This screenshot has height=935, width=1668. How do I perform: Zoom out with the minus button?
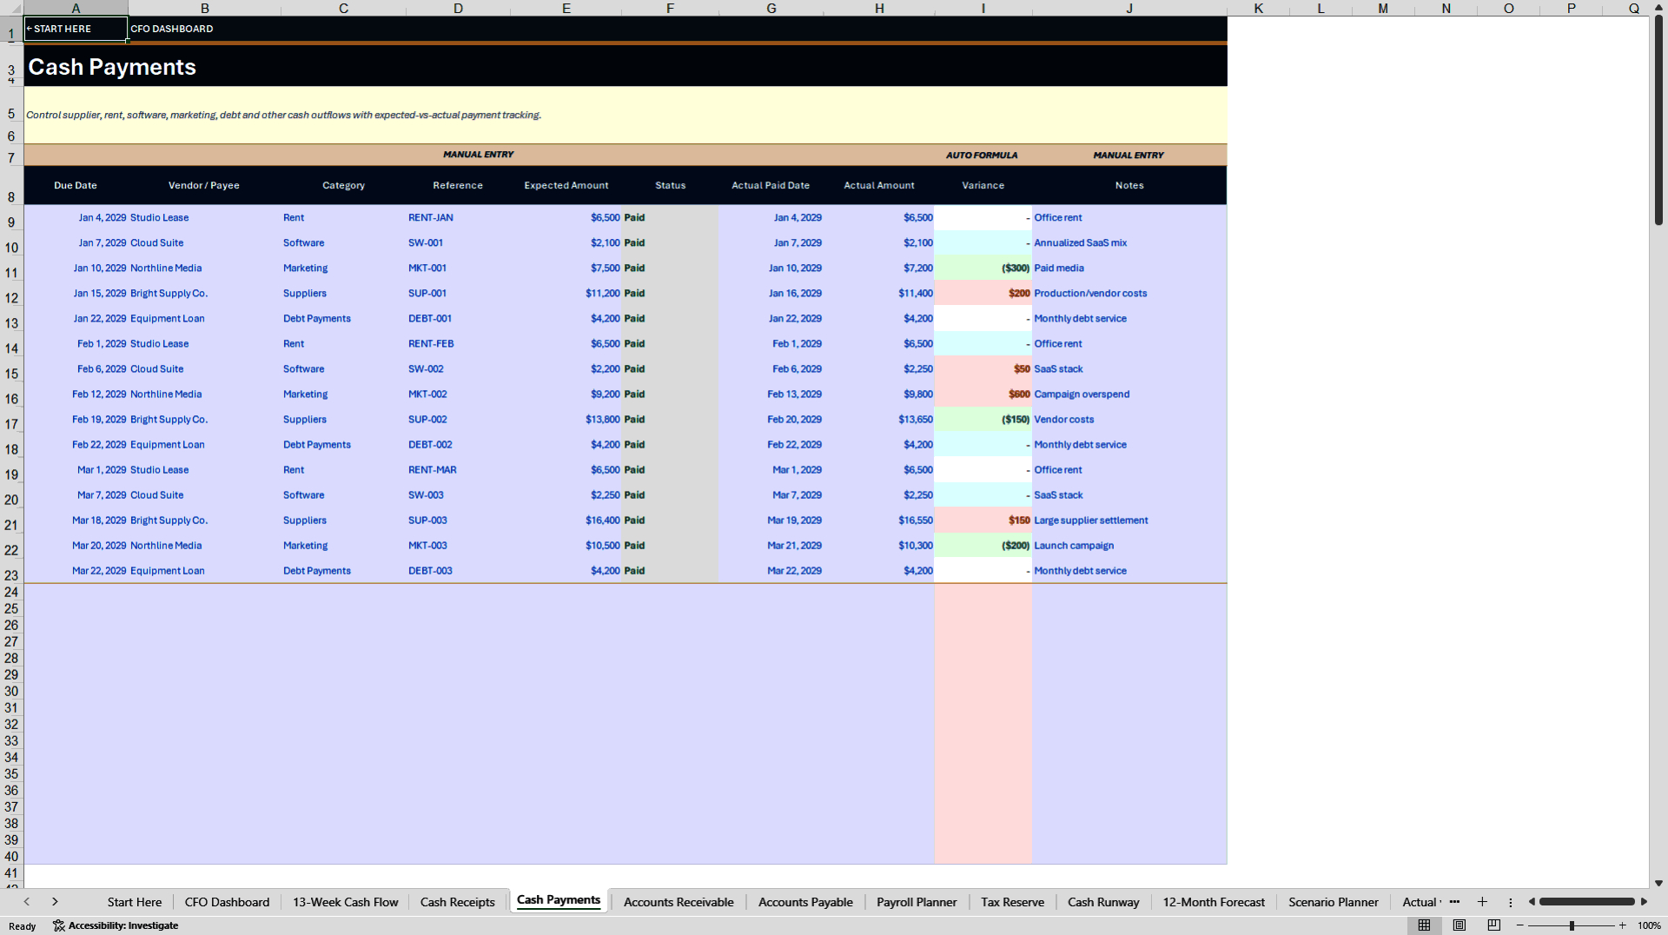[x=1520, y=925]
